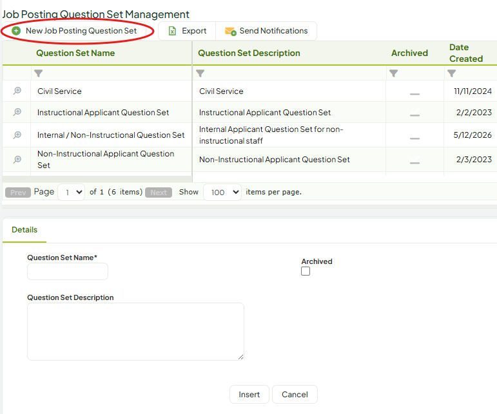Click the horizontal scrollbar under name column
Viewport: 497px width, 414px height.
pyautogui.click(x=97, y=179)
